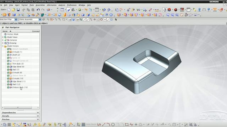This screenshot has width=227, height=127.
Task: Uncheck the Extrude (1) feature checkbox
Action: tap(8, 52)
